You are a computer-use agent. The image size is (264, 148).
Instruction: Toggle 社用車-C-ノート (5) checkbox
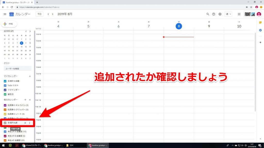coord(5,114)
